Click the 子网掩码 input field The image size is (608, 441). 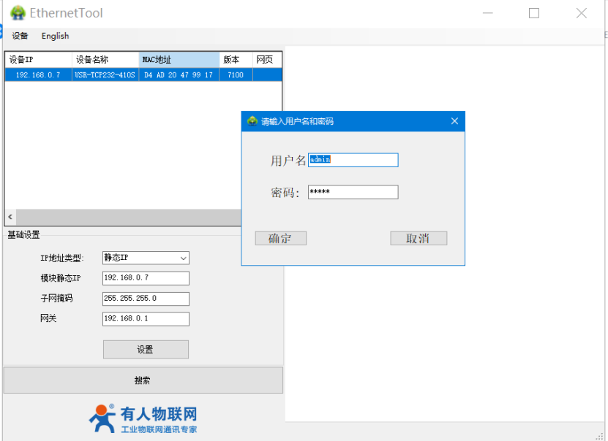pos(146,299)
